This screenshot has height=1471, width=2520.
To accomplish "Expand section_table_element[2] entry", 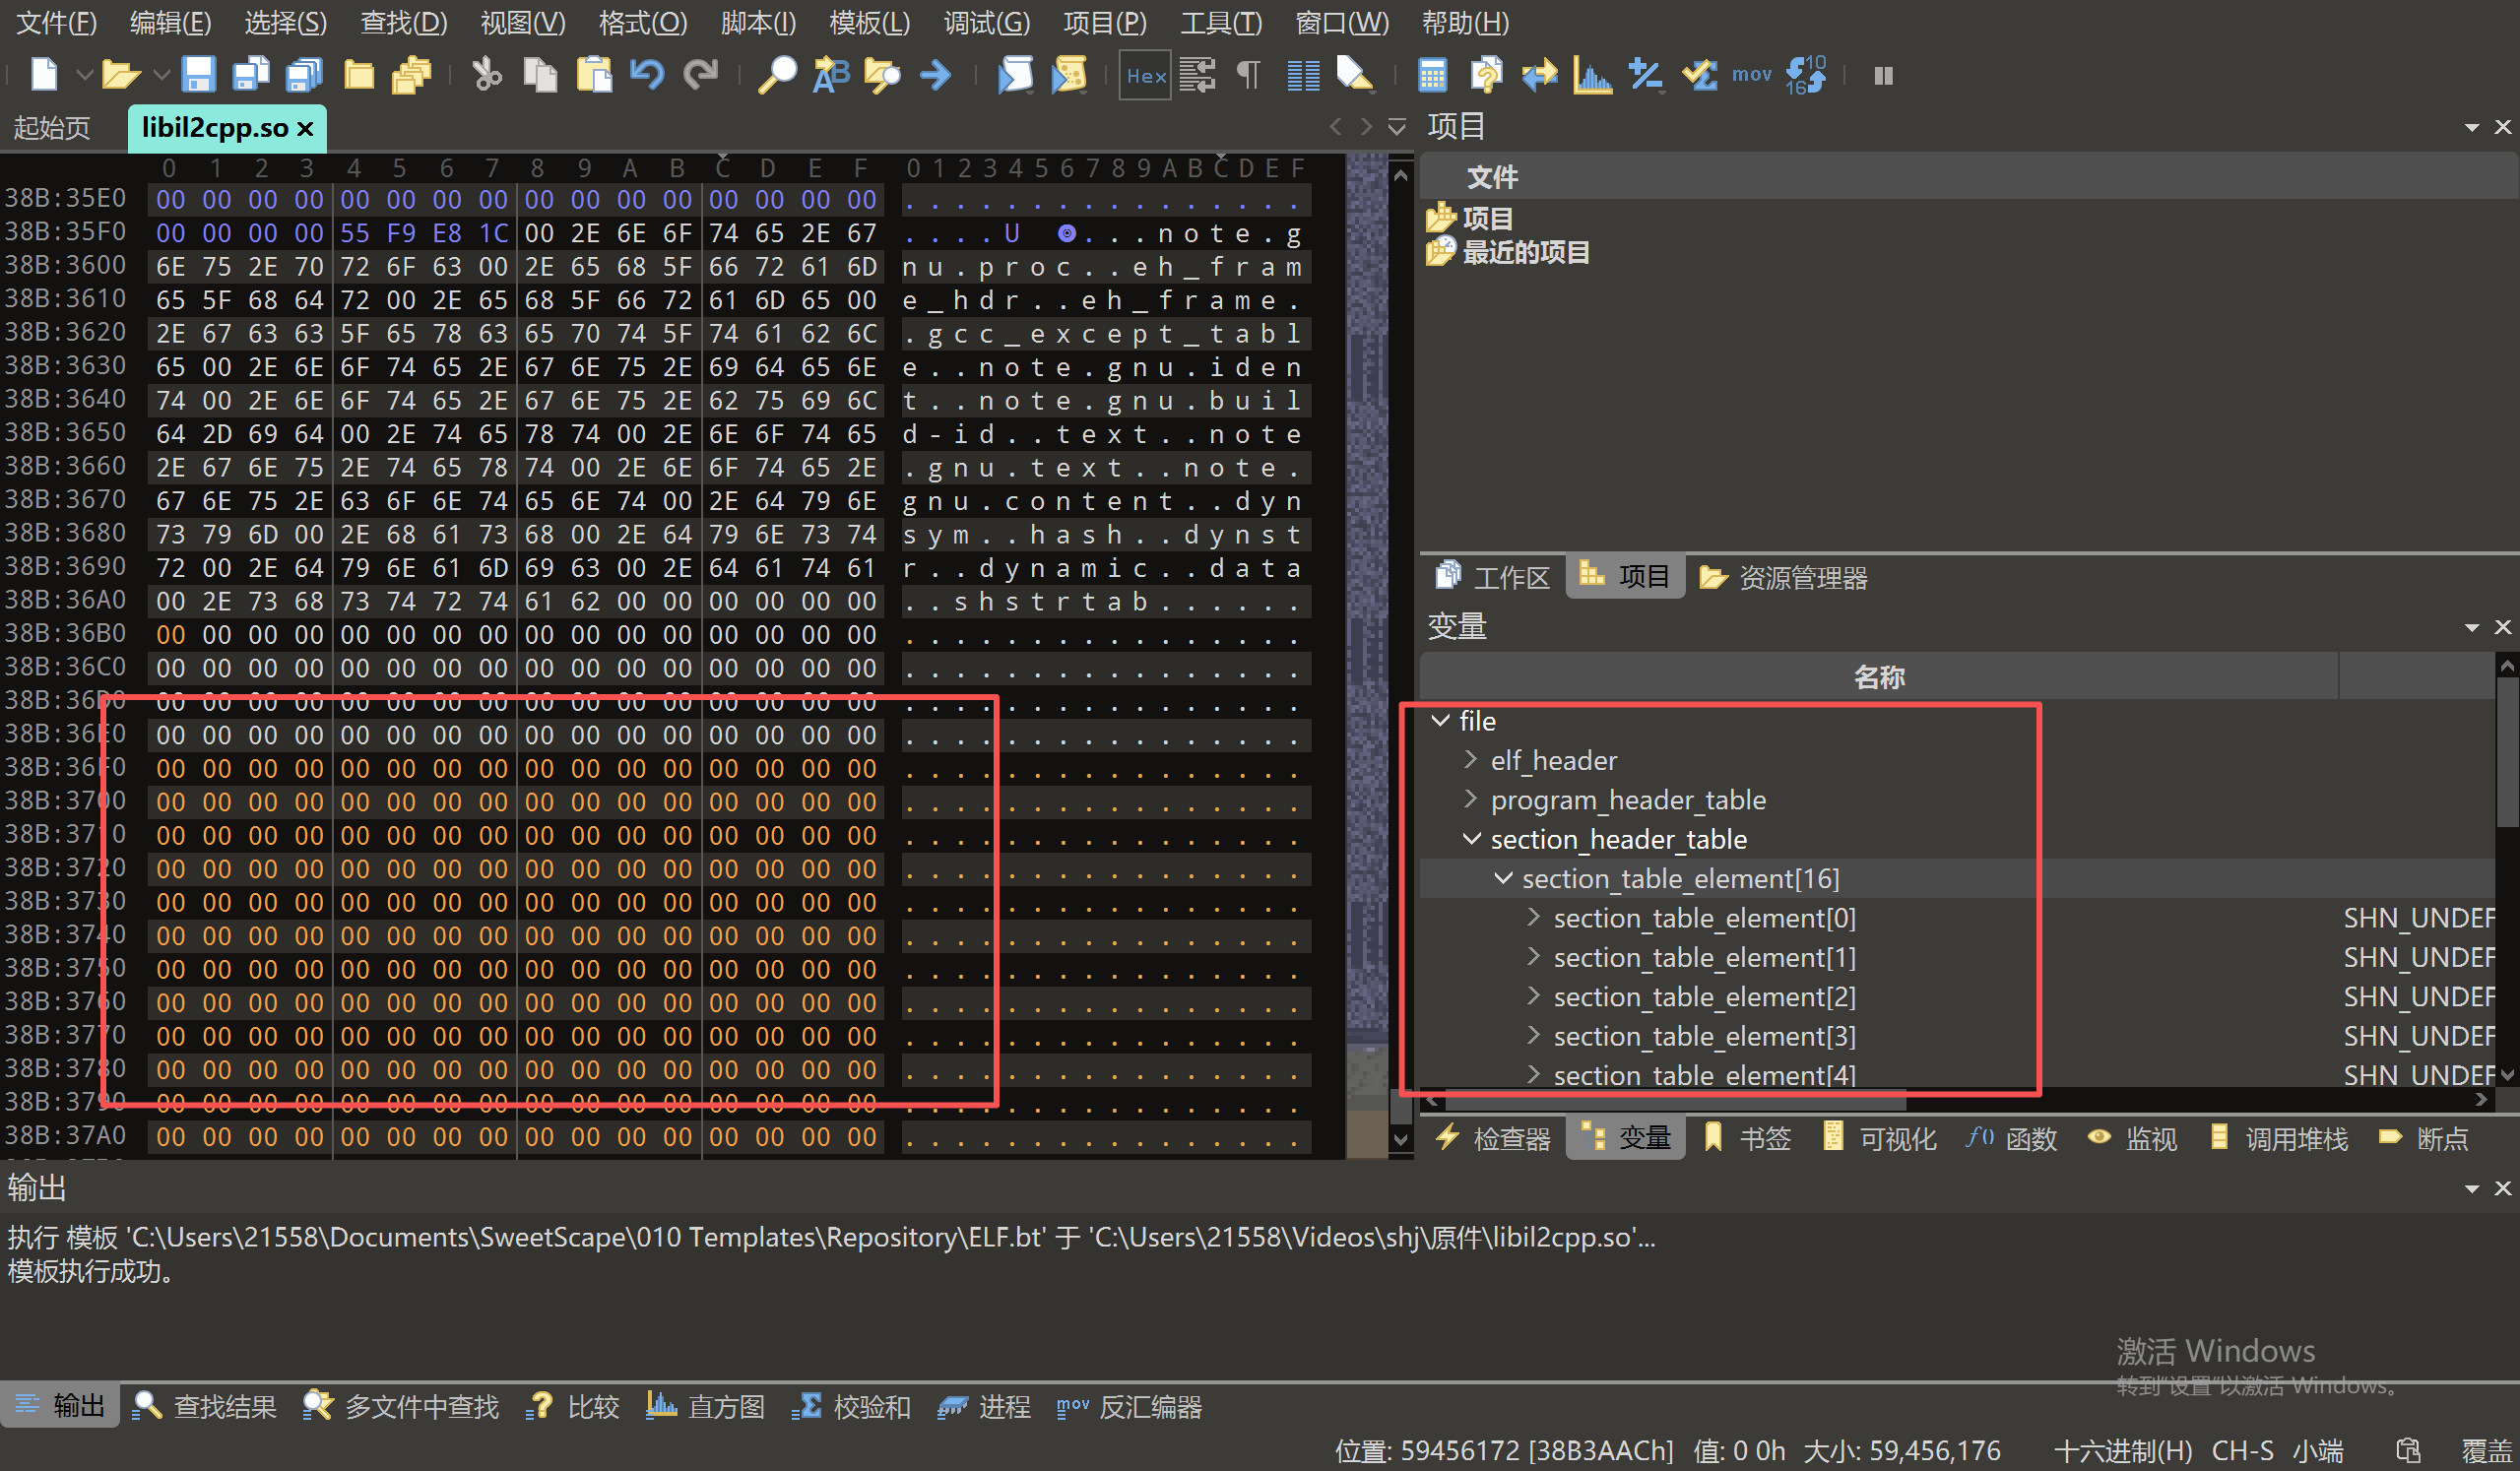I will (1533, 997).
